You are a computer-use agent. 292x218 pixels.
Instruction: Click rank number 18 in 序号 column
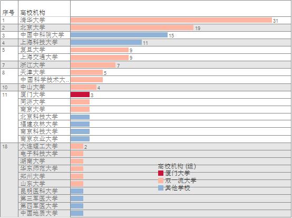(5, 147)
